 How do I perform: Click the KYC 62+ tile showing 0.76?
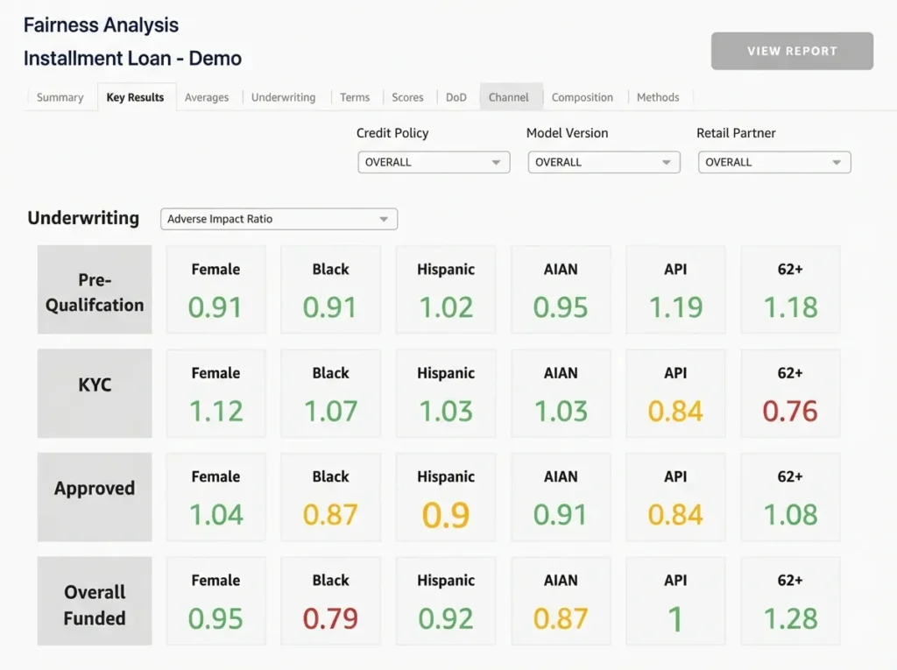tap(790, 393)
